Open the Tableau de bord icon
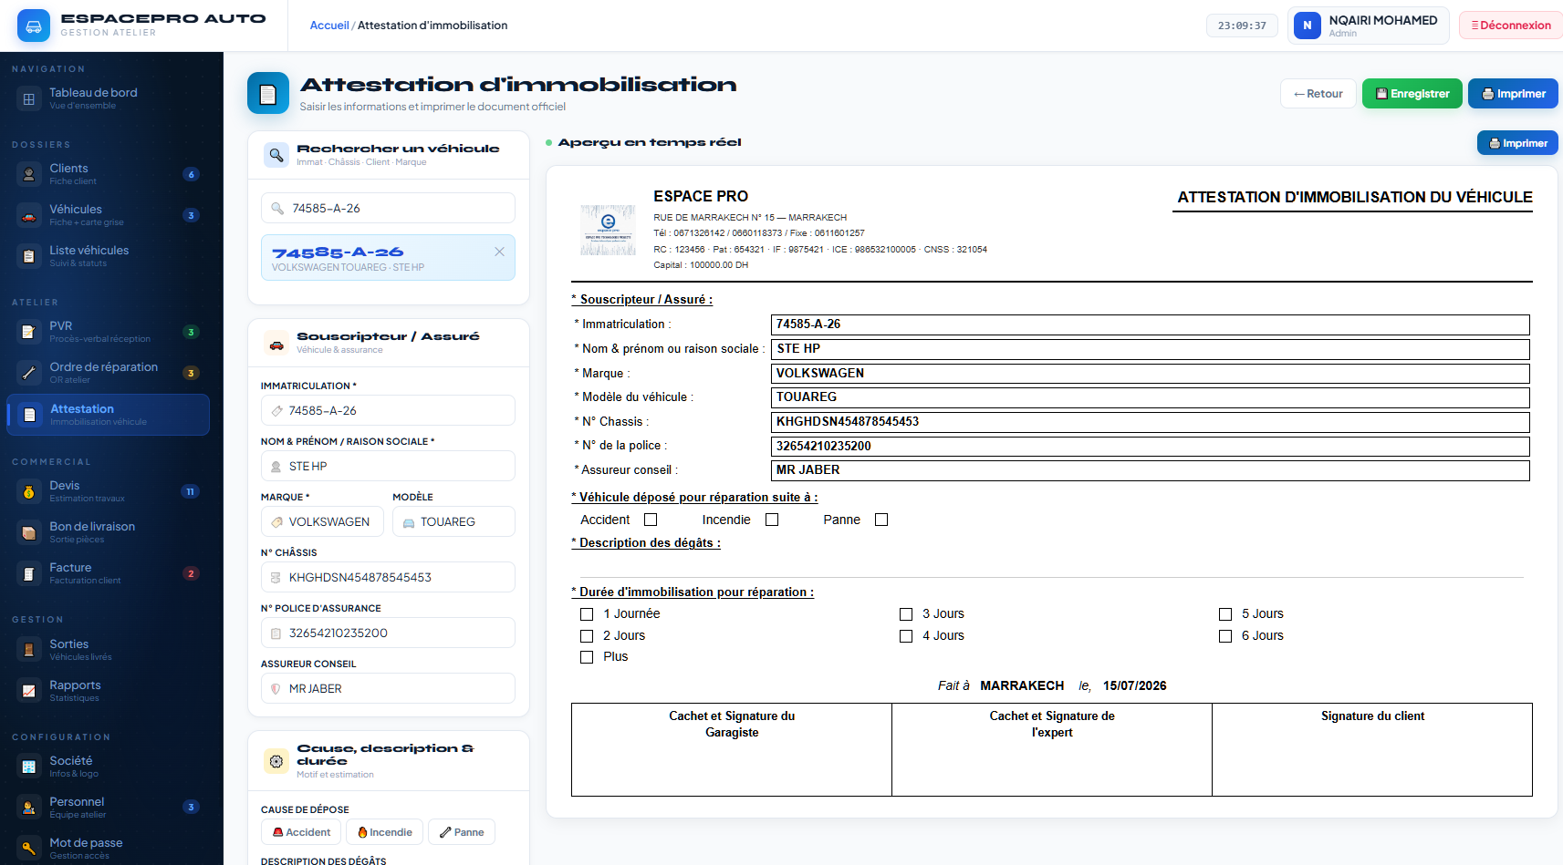 pyautogui.click(x=28, y=98)
